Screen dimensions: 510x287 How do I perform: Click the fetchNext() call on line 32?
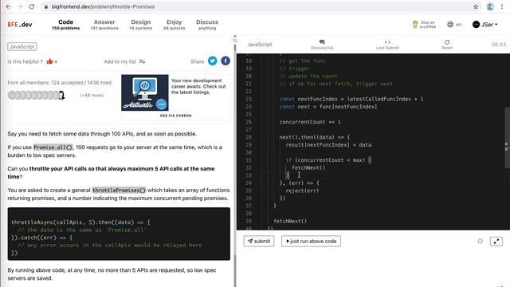308,168
